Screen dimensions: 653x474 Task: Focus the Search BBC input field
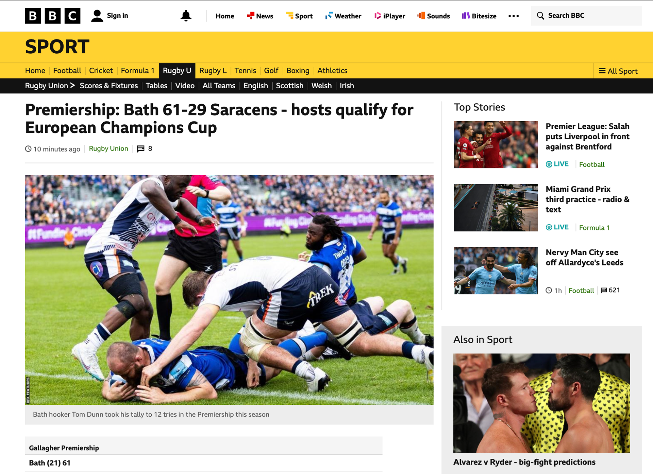586,16
